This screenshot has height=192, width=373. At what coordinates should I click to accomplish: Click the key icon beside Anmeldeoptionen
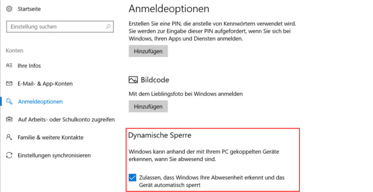(x=9, y=102)
